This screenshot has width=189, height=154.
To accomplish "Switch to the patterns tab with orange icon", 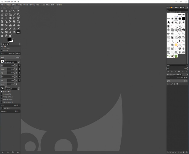I will (172, 8).
